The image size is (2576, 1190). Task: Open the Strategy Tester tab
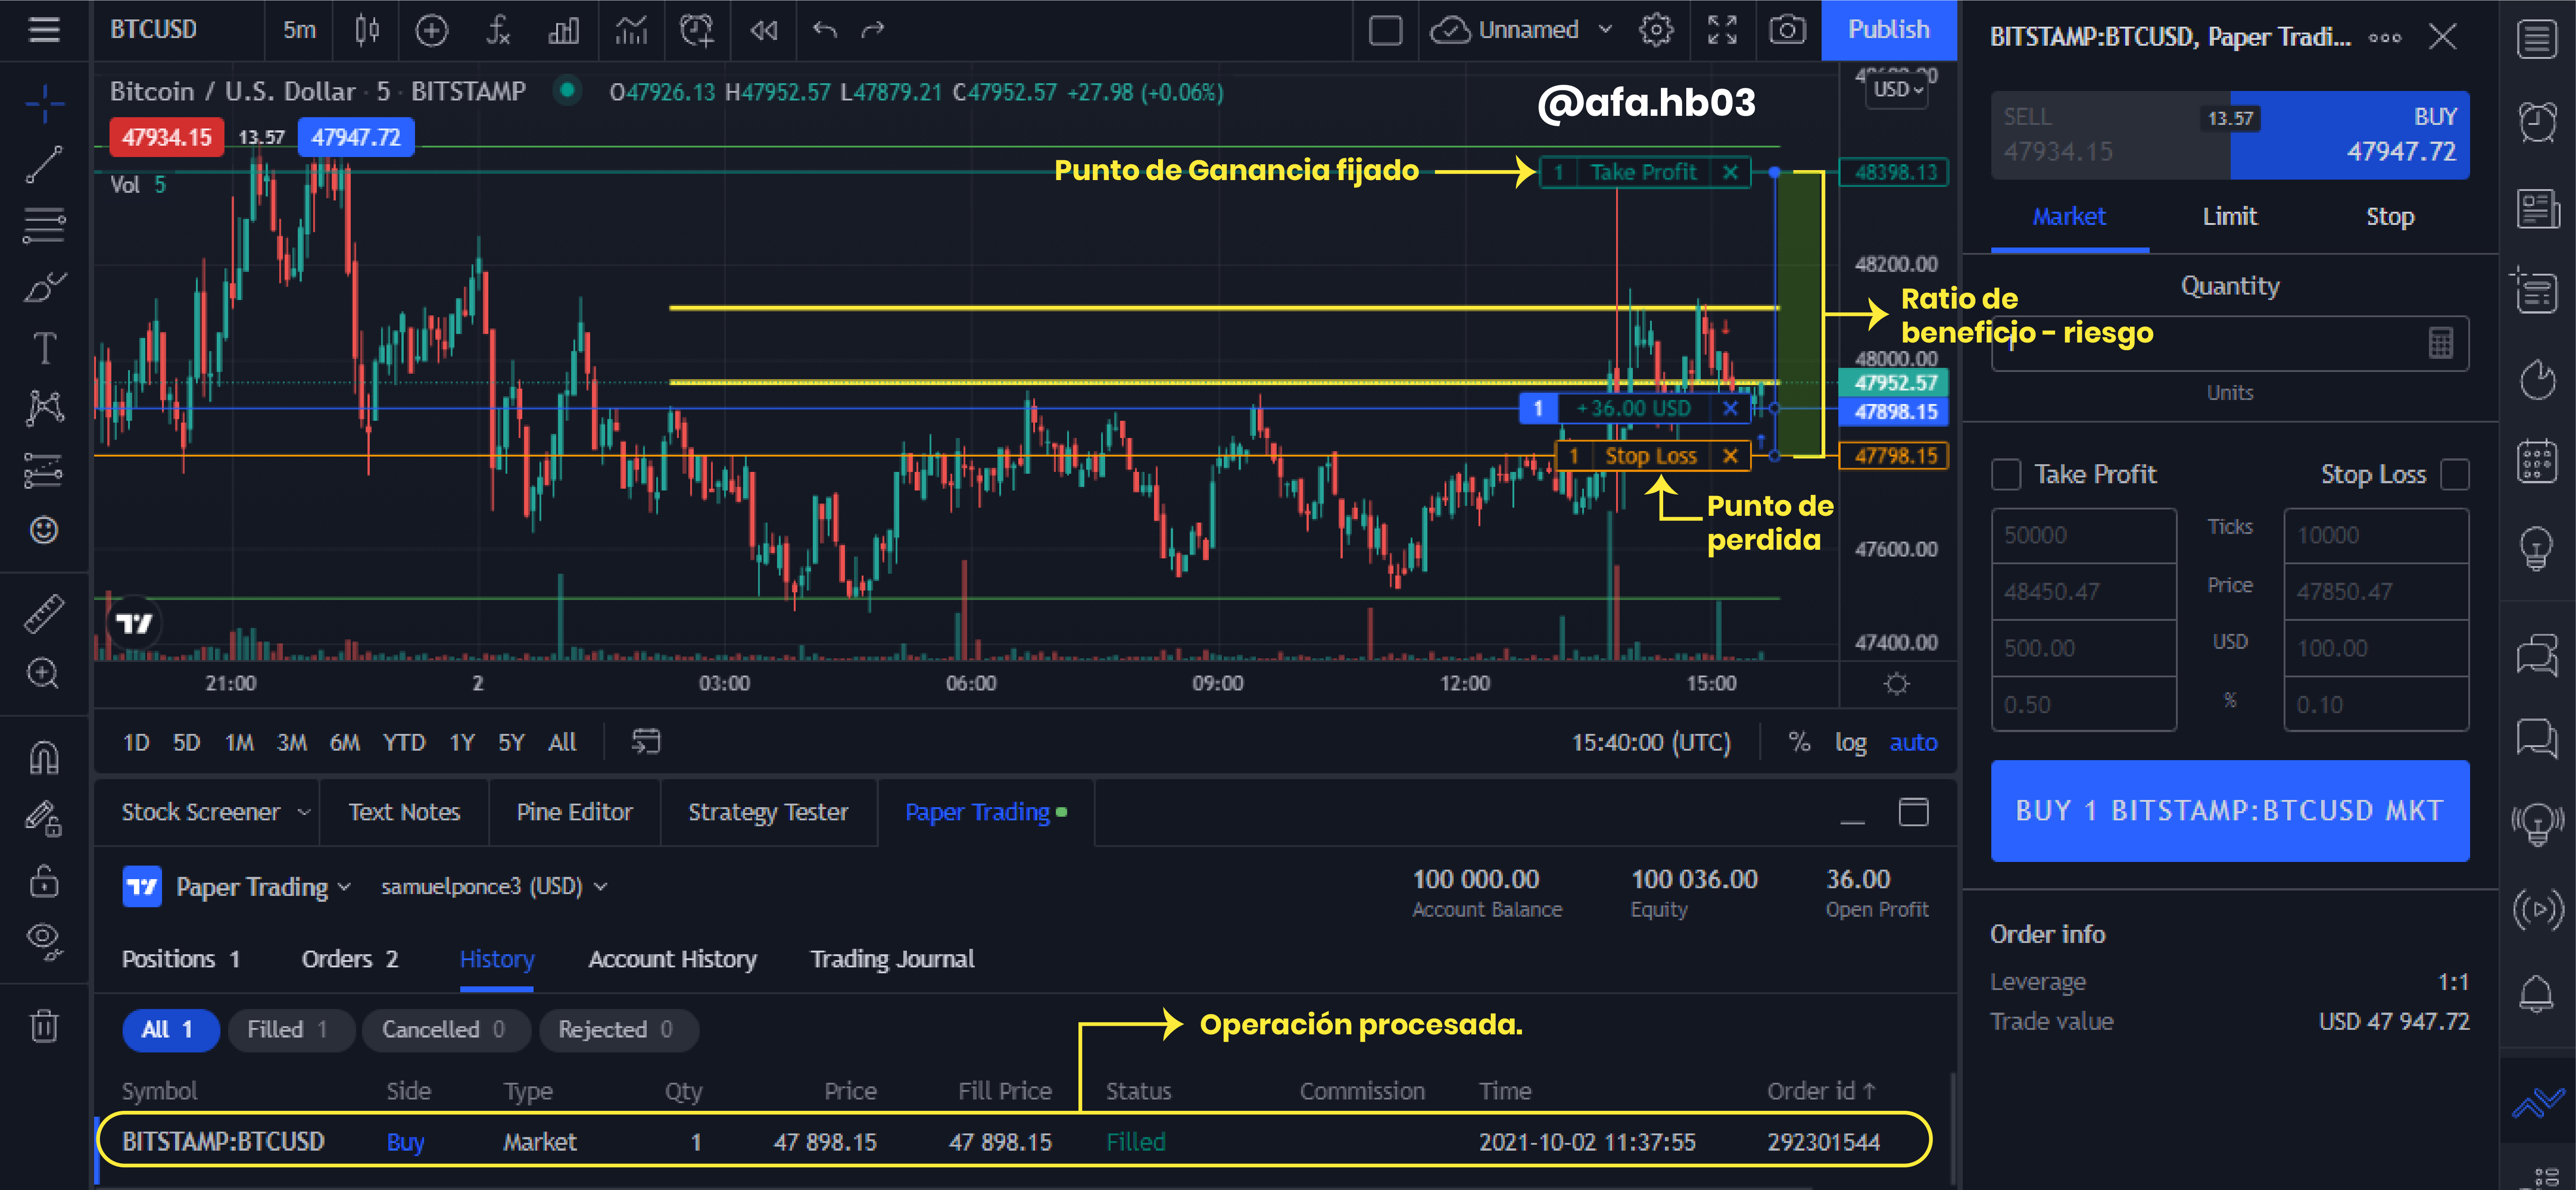pyautogui.click(x=767, y=812)
